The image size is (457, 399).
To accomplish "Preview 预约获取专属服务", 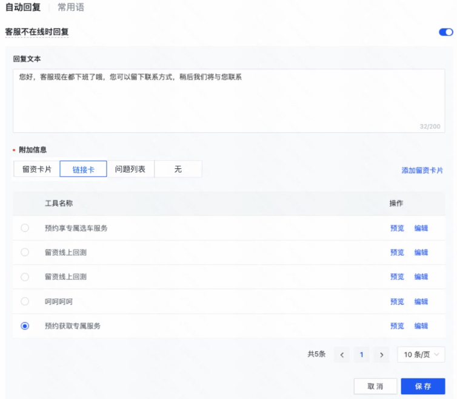I will coord(397,326).
